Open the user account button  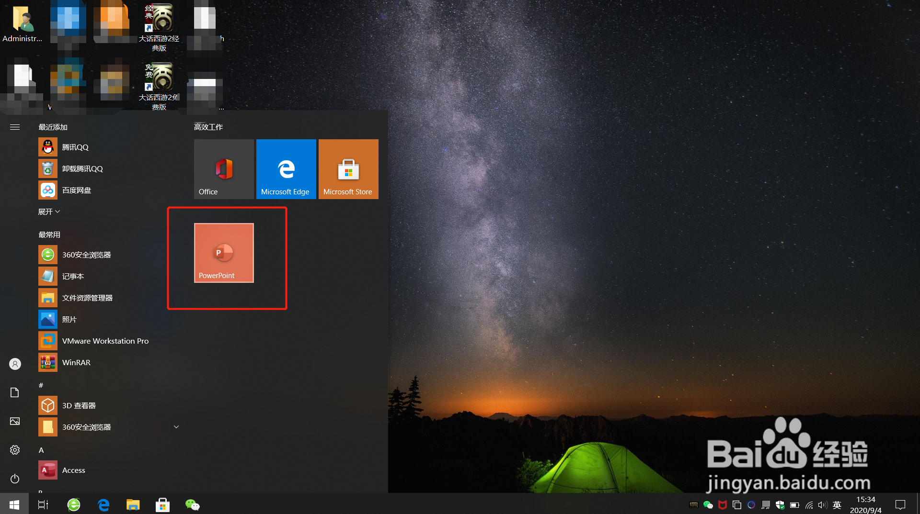point(15,364)
